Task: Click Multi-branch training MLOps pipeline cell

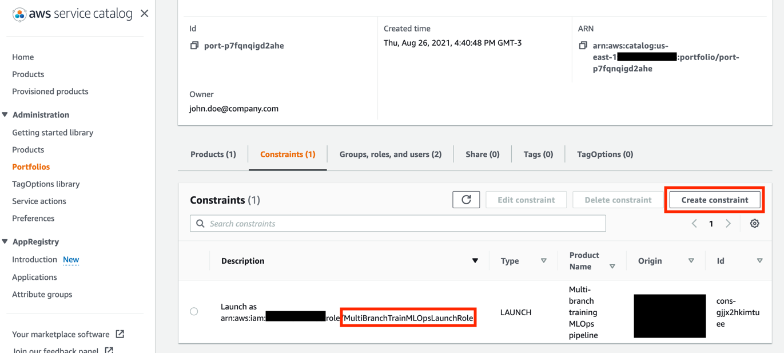Action: click(583, 312)
